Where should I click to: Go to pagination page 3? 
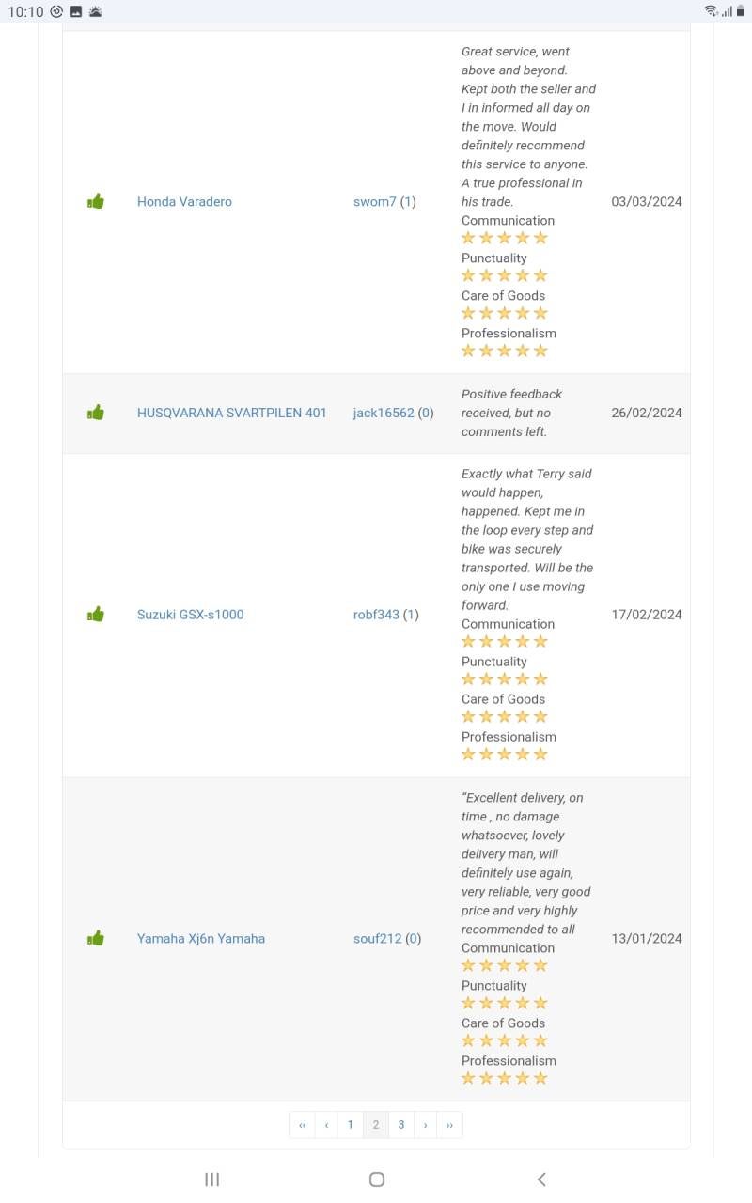(401, 1125)
